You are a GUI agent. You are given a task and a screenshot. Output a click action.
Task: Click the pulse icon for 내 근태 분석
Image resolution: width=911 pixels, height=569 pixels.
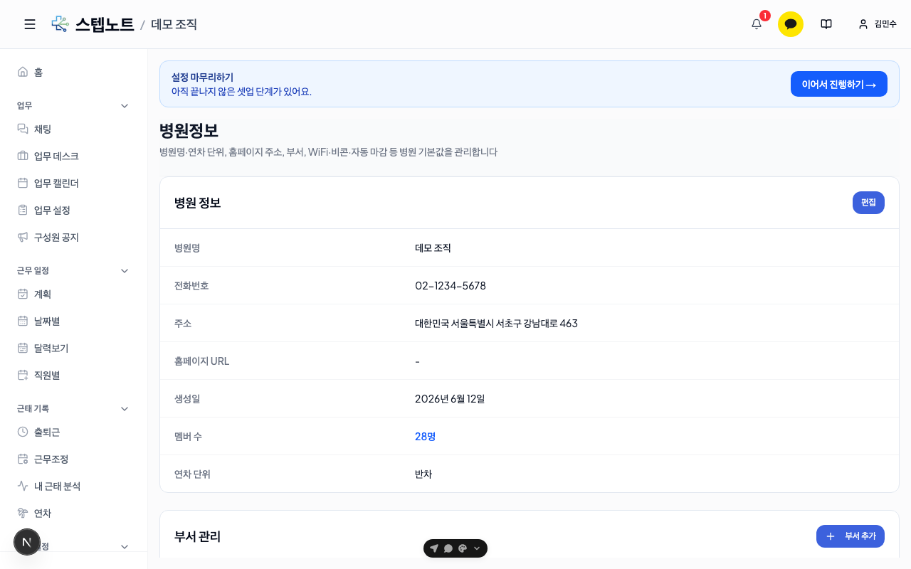(23, 486)
